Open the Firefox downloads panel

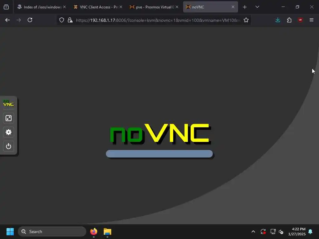(278, 20)
